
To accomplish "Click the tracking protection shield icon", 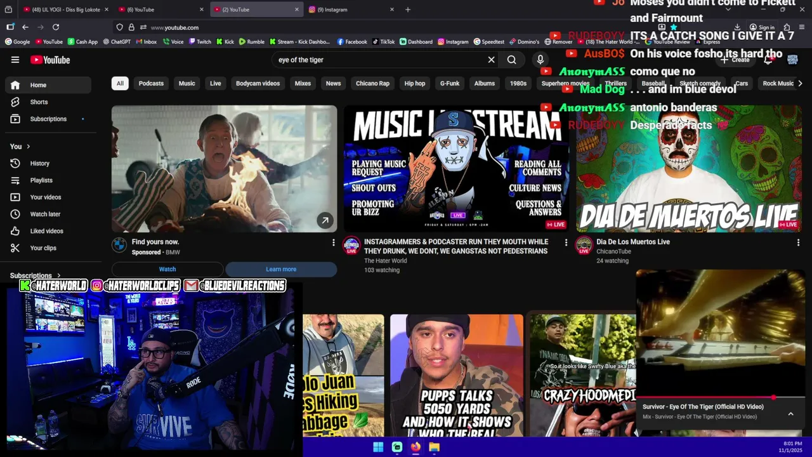I will tap(119, 27).
